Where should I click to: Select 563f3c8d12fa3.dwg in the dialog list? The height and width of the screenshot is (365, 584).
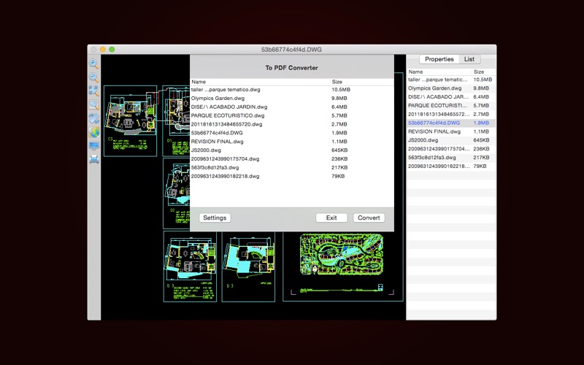[x=292, y=167]
